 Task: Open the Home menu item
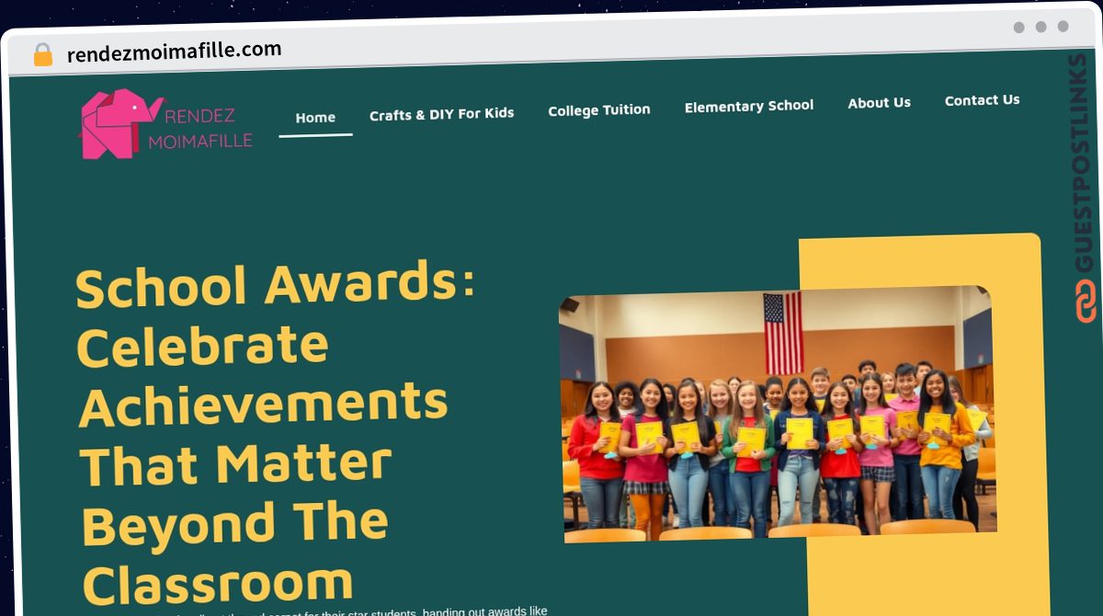click(315, 118)
